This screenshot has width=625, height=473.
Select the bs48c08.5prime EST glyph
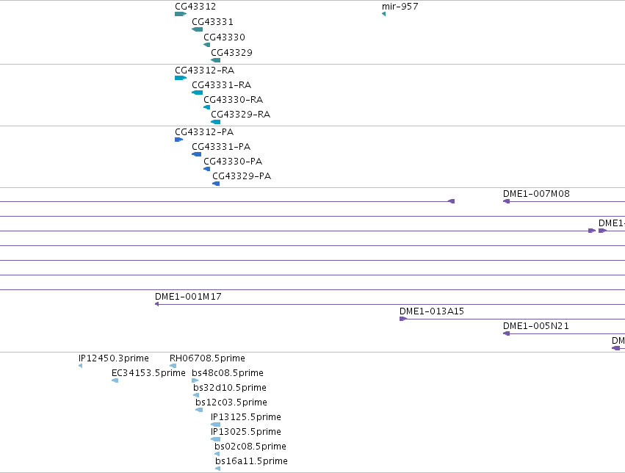coord(195,380)
